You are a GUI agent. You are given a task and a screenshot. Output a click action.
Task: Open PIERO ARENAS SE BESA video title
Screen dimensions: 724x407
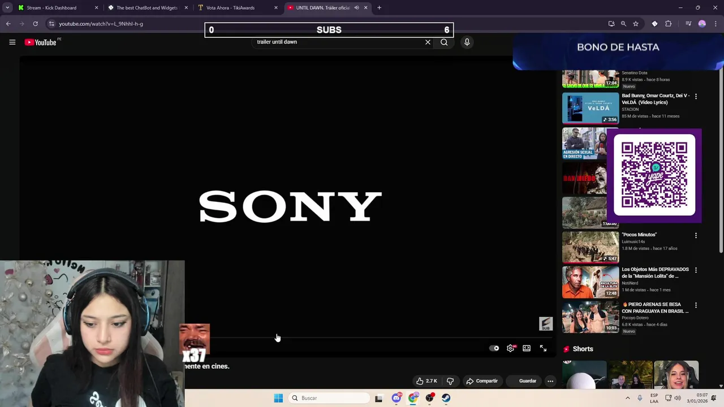(x=655, y=308)
